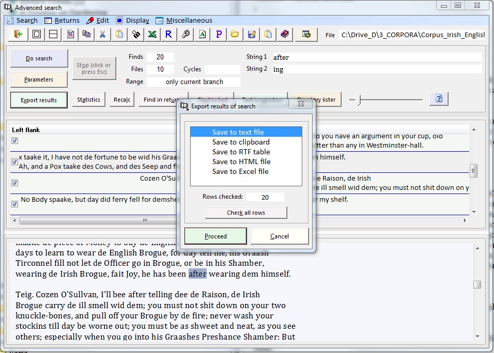
Task: Open the Returns menu
Action: 62,21
